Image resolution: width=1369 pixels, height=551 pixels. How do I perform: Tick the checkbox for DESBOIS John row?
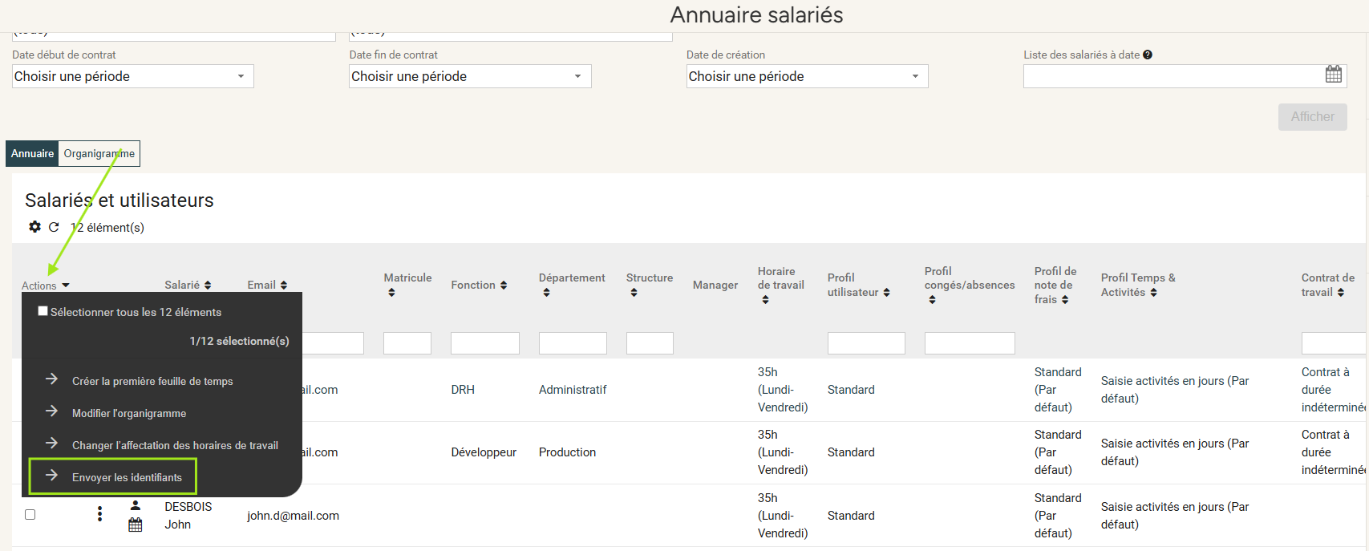pos(30,514)
